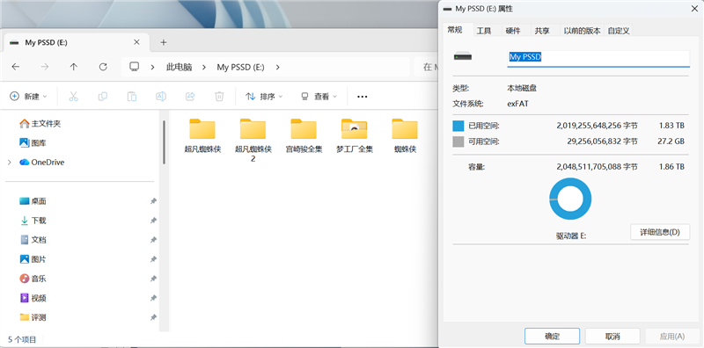Click chevron after monitor icon in address bar
The width and height of the screenshot is (704, 348).
[x=152, y=67]
